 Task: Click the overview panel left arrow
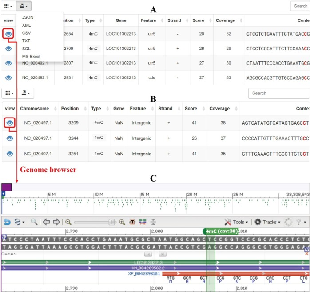(x=4, y=194)
